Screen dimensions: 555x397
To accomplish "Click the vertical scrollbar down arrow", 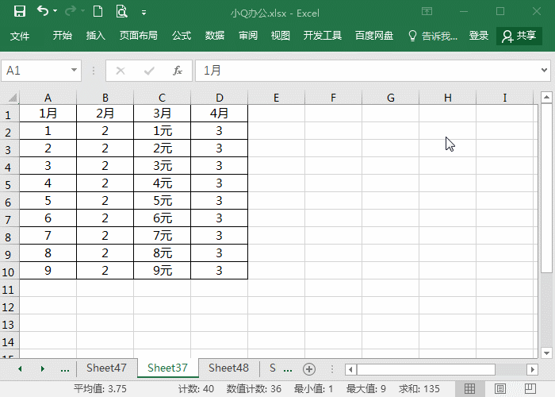I will tap(546, 353).
